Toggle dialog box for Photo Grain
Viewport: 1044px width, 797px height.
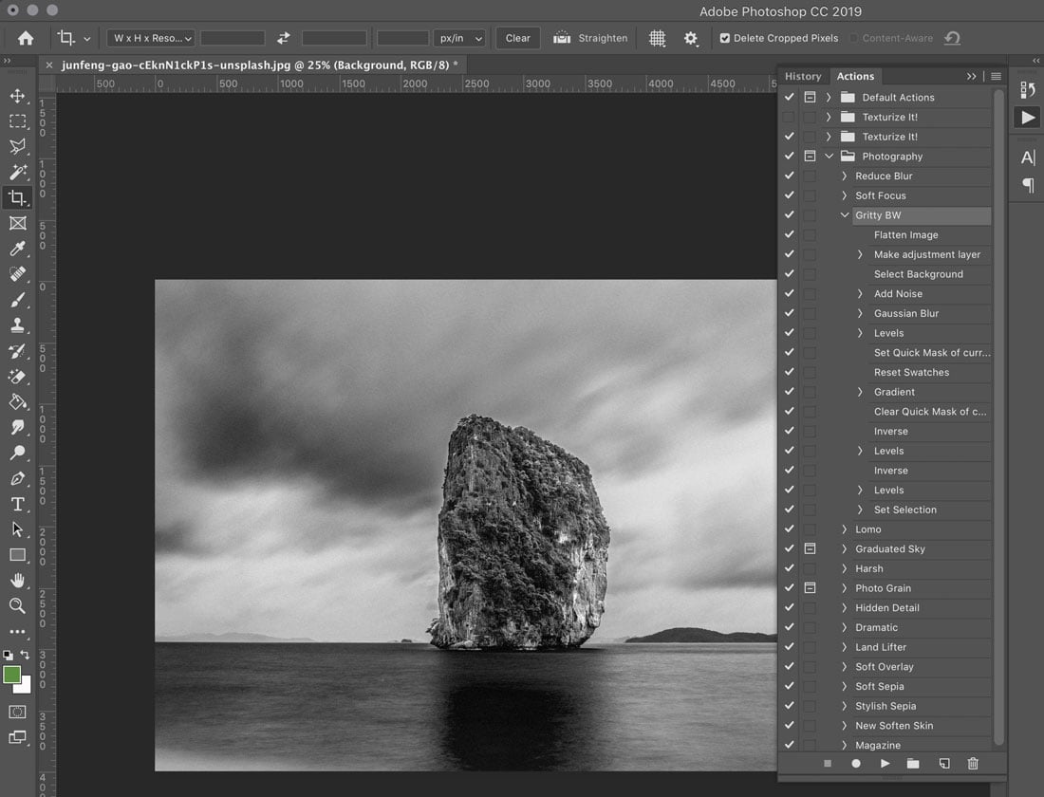[x=810, y=588]
